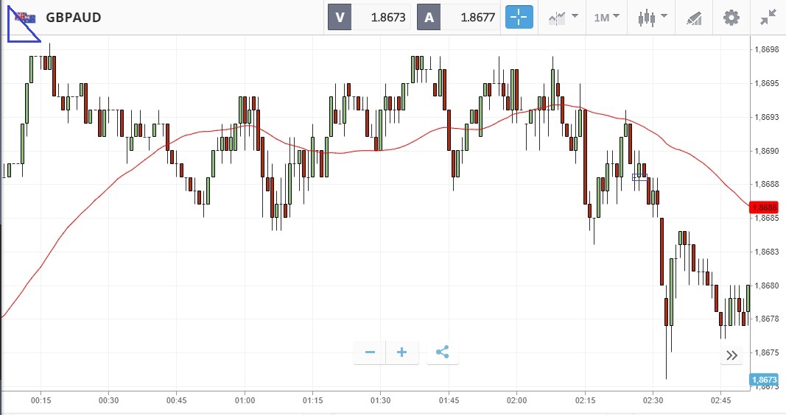Click the small crosshair marker on the chart
This screenshot has width=786, height=415.
pyautogui.click(x=639, y=177)
